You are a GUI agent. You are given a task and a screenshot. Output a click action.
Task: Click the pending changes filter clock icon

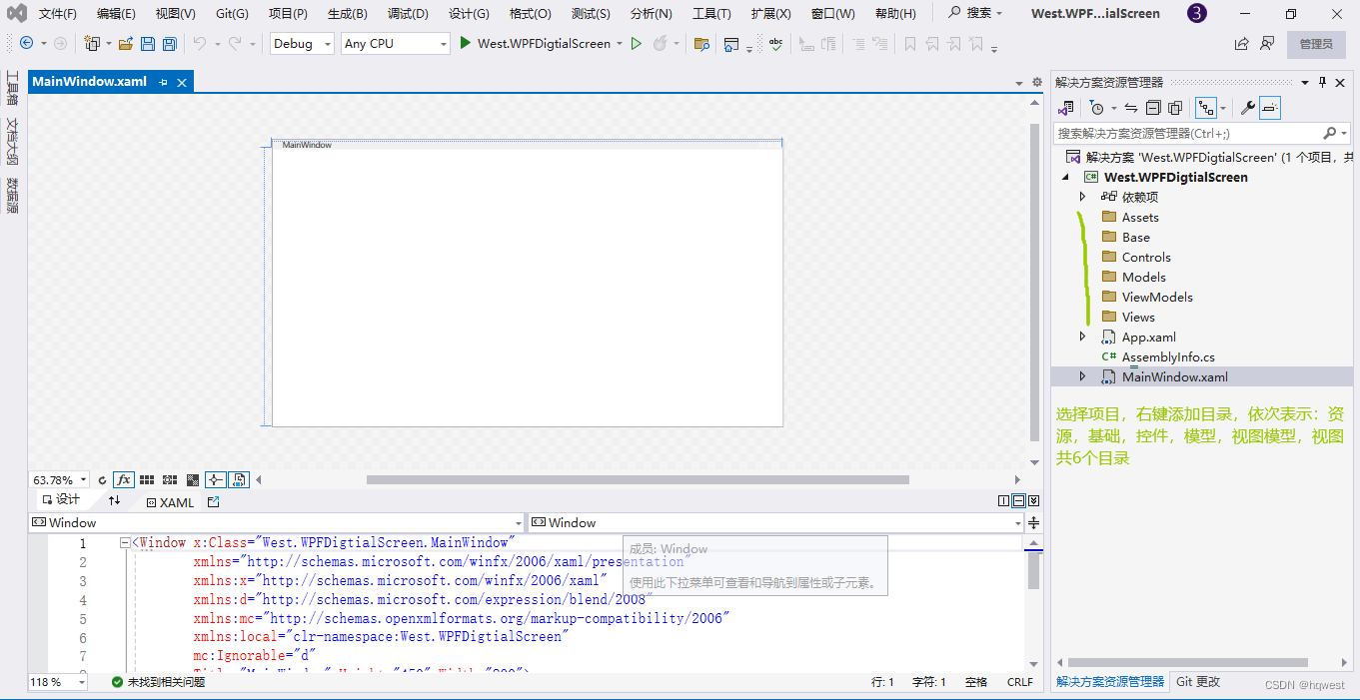pos(1097,108)
